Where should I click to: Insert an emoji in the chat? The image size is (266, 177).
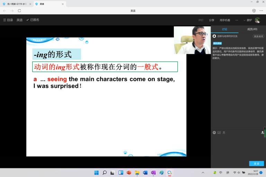pos(214,132)
